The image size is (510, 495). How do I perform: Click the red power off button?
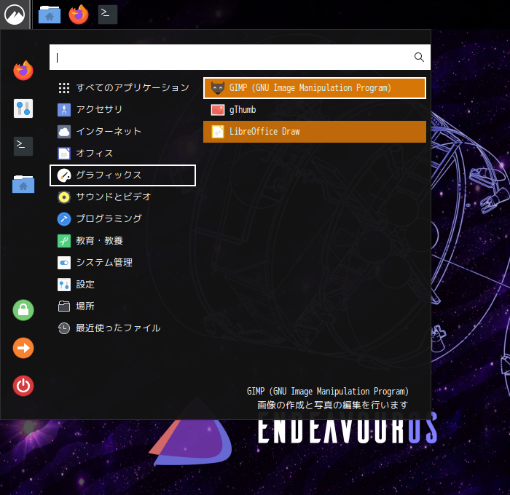(23, 386)
